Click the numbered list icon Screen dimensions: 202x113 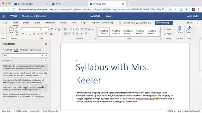click(71, 29)
